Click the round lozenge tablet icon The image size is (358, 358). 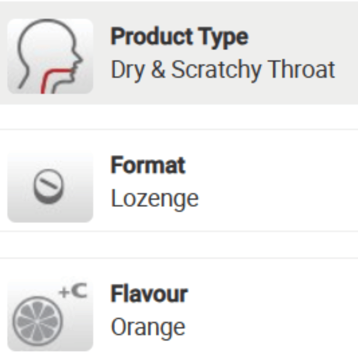coord(49,187)
